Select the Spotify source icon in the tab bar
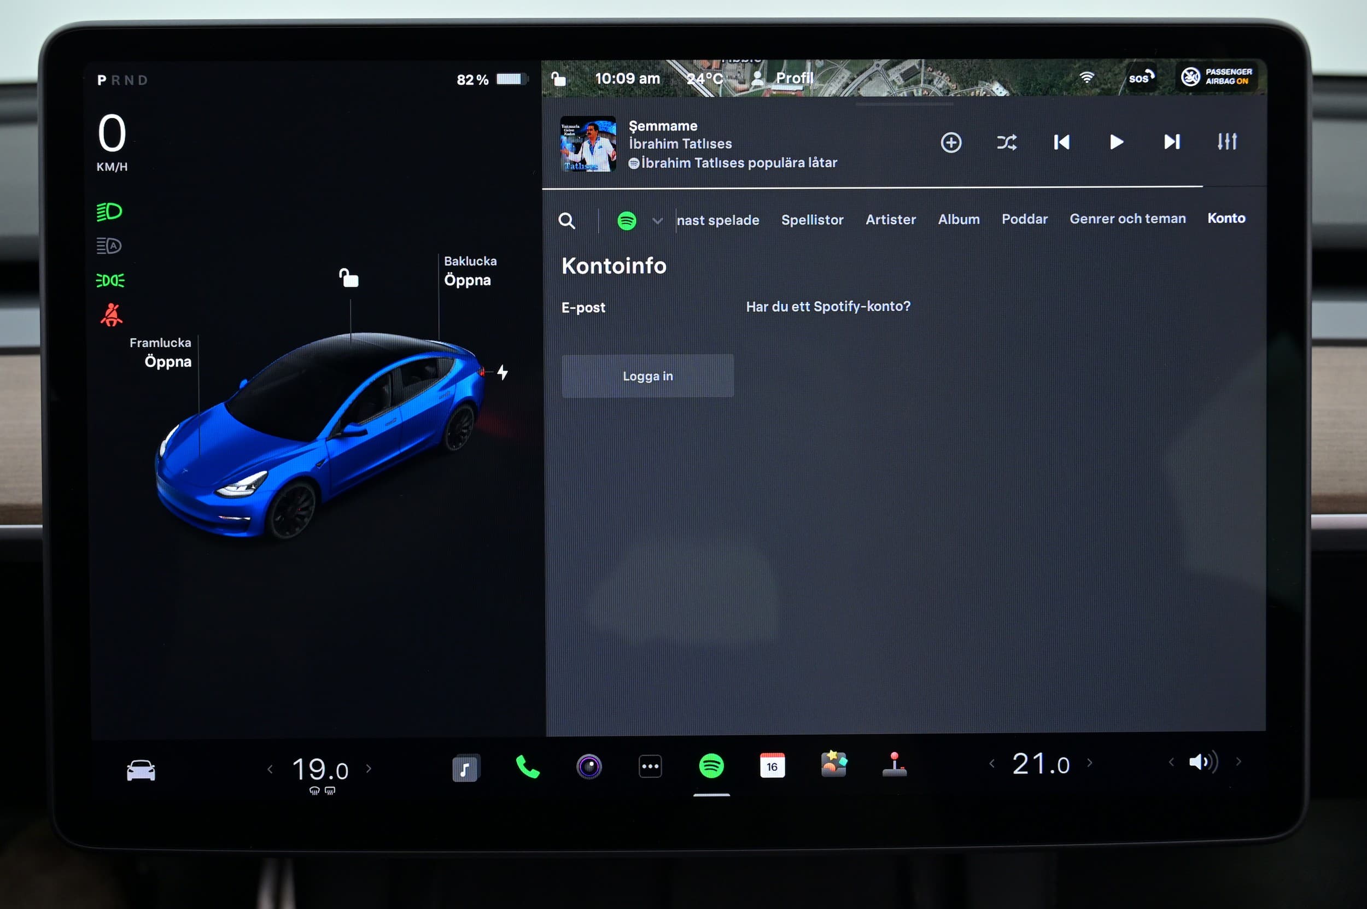 [x=627, y=221]
